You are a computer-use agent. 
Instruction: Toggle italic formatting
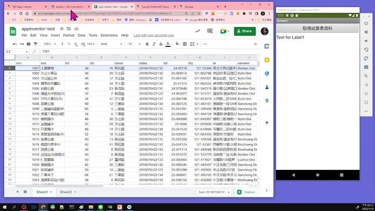[x=154, y=44]
